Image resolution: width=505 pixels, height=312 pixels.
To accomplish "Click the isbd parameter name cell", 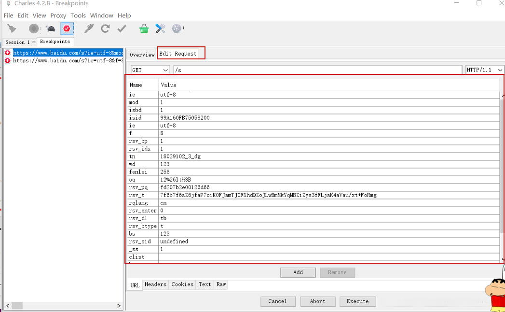I will coord(143,110).
